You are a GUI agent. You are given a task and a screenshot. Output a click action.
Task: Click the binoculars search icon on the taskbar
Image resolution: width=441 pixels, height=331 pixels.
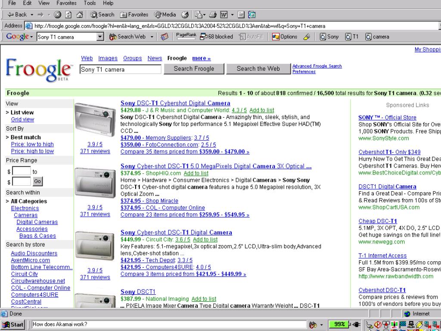313,325
